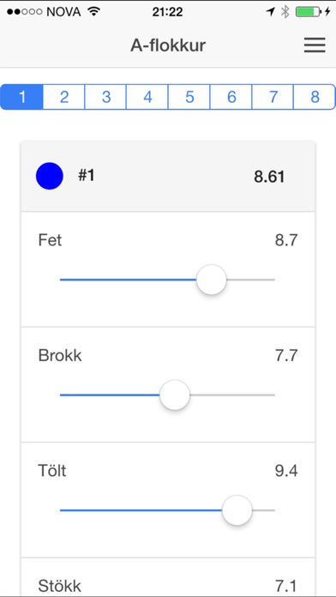Tap the blue circle next to #1
Image resolution: width=336 pixels, height=597 pixels.
click(x=50, y=176)
